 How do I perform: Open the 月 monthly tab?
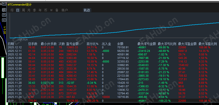pyautogui.click(x=29, y=10)
